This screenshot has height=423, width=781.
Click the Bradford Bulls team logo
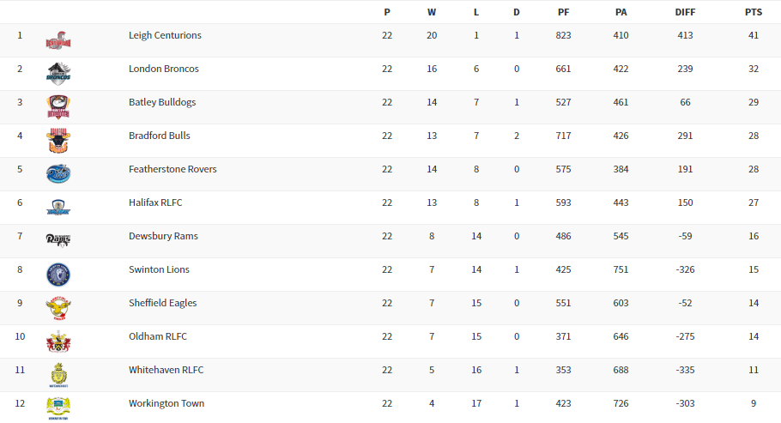click(x=58, y=140)
